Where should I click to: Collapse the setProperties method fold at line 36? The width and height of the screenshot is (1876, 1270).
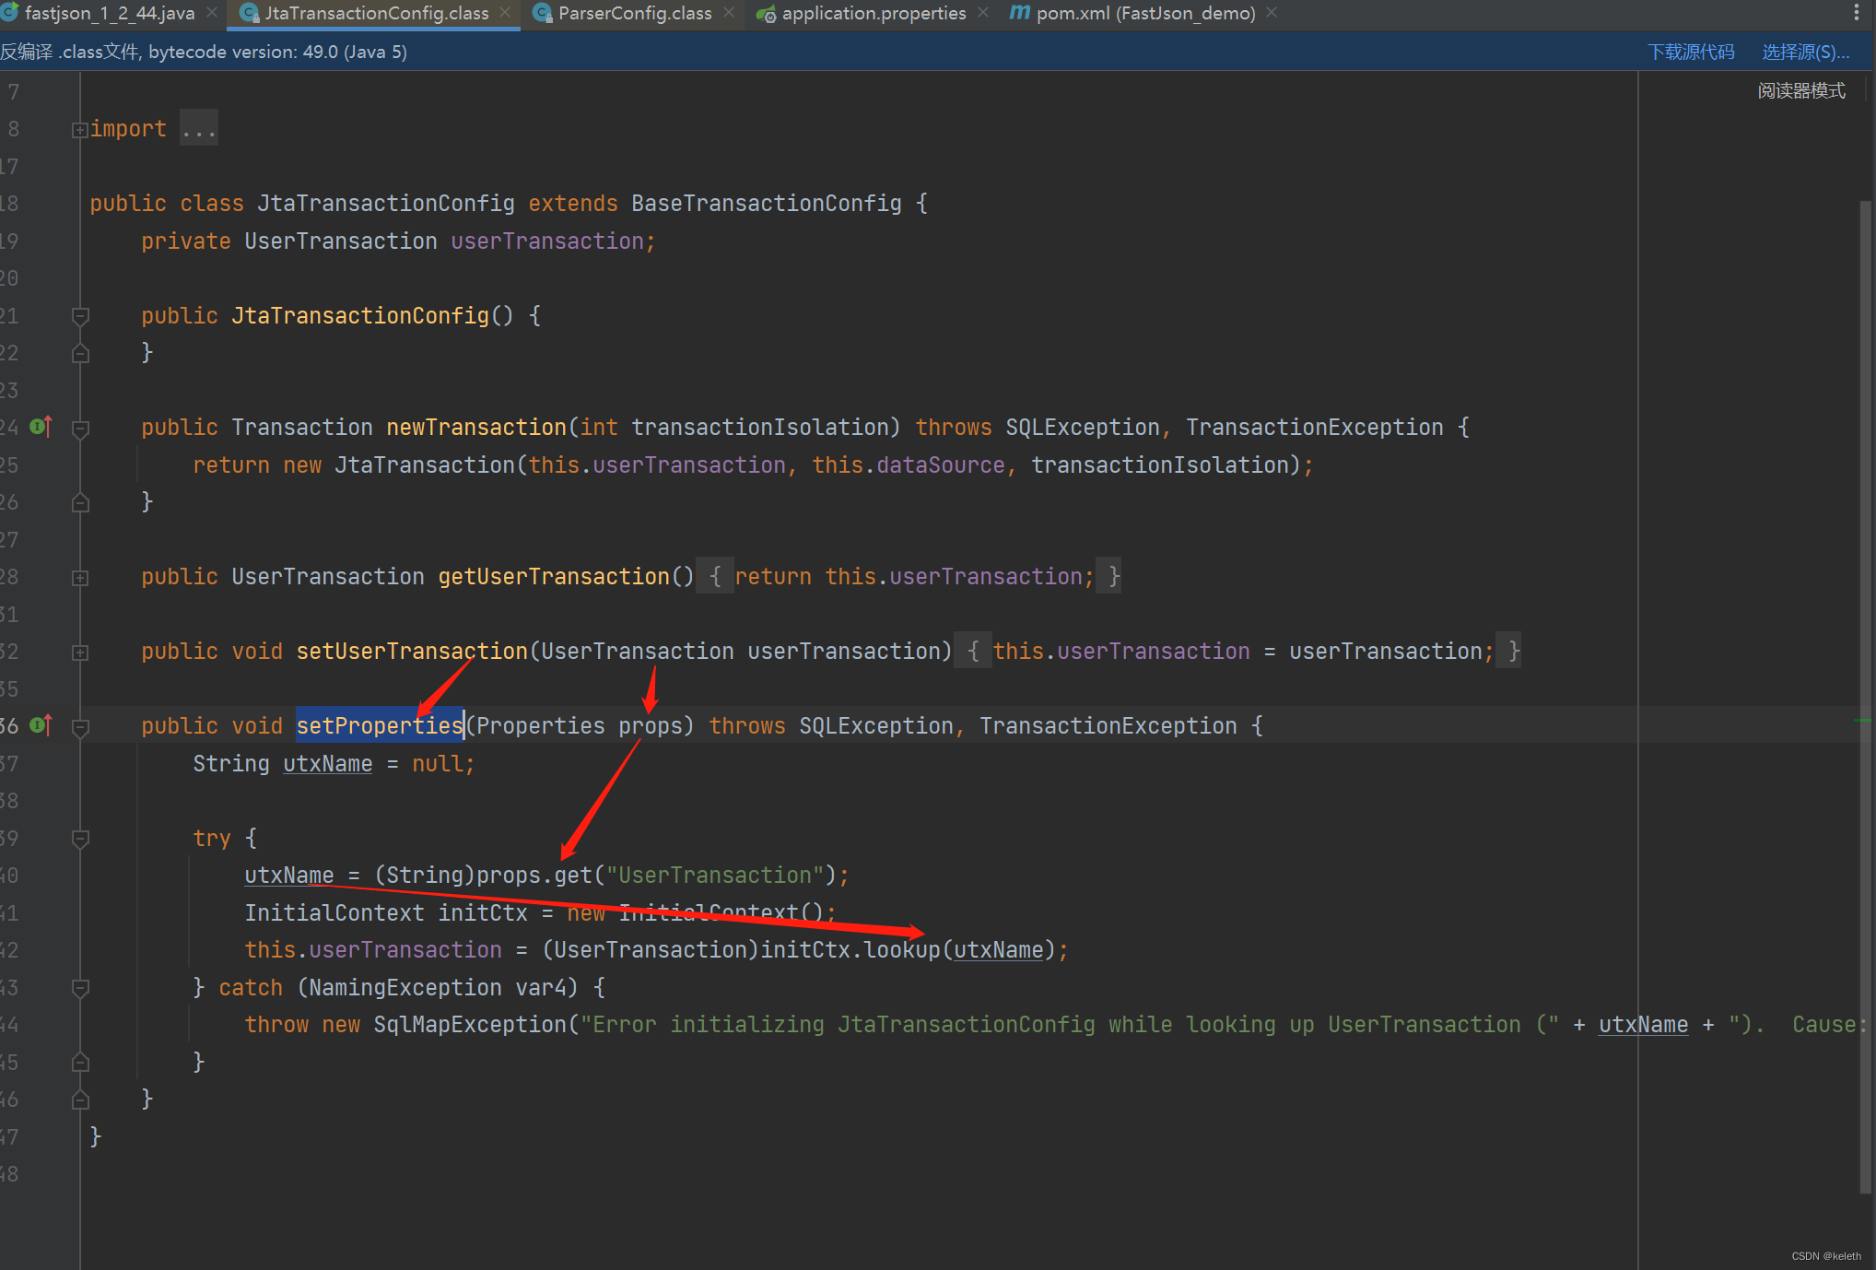(79, 725)
